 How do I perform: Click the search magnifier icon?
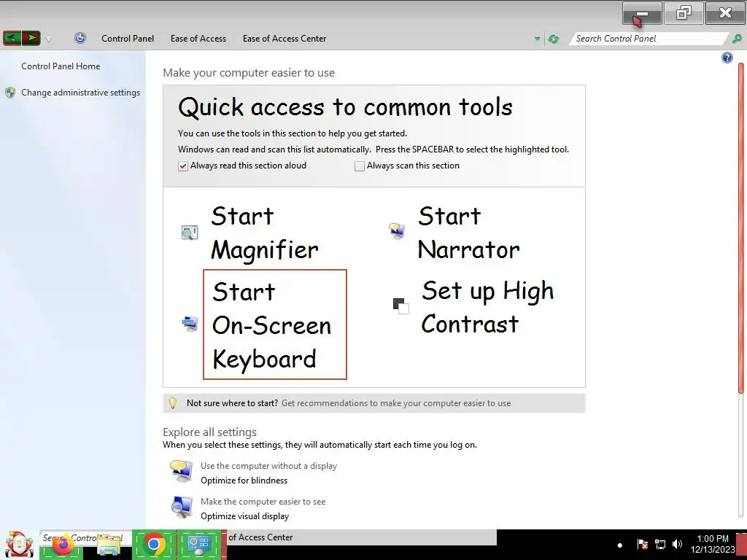click(x=737, y=39)
